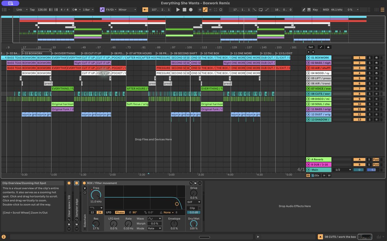Click the Clip button in the filter device
The image size is (387, 241).
click(192, 208)
